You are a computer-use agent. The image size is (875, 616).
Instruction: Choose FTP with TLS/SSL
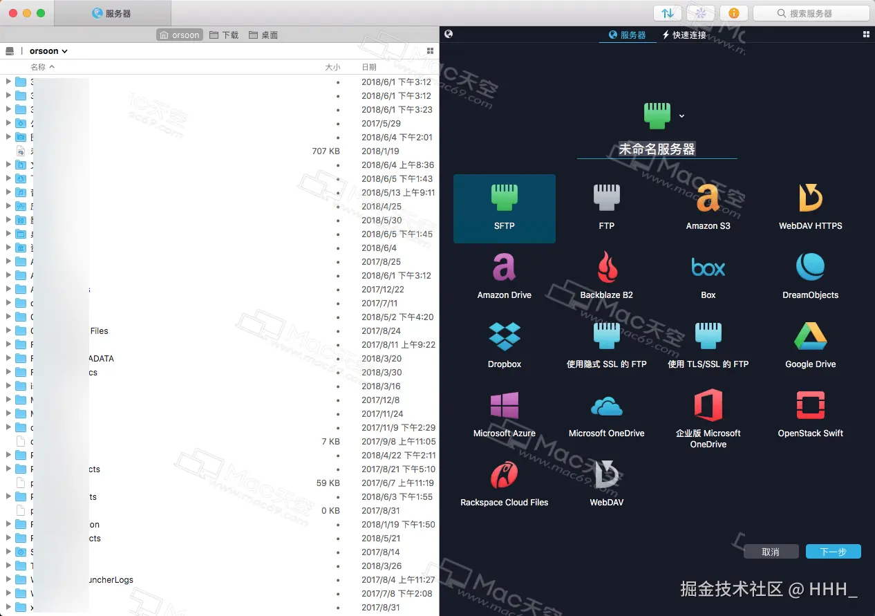click(708, 346)
